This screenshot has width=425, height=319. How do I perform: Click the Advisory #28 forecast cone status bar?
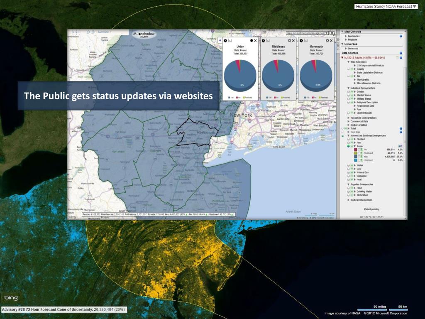point(64,309)
